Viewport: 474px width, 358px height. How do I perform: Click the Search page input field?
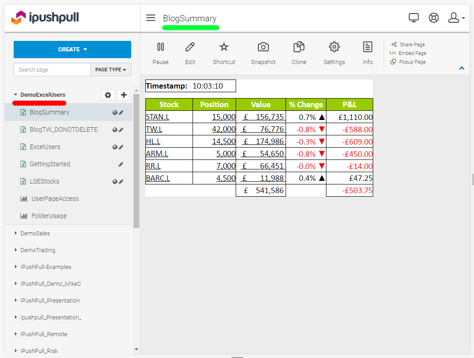52,70
